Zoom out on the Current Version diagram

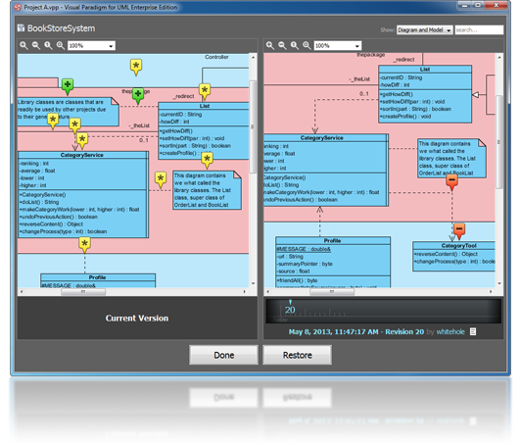(36, 45)
